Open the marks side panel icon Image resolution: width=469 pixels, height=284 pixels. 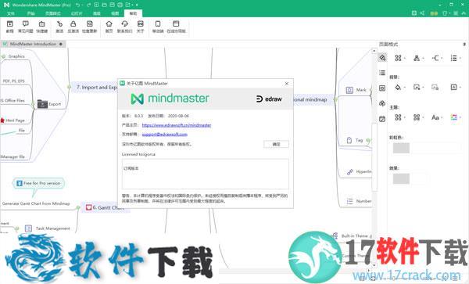pos(382,103)
